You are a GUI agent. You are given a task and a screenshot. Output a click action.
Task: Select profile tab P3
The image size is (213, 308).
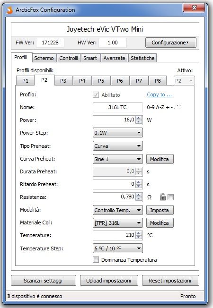63,81
